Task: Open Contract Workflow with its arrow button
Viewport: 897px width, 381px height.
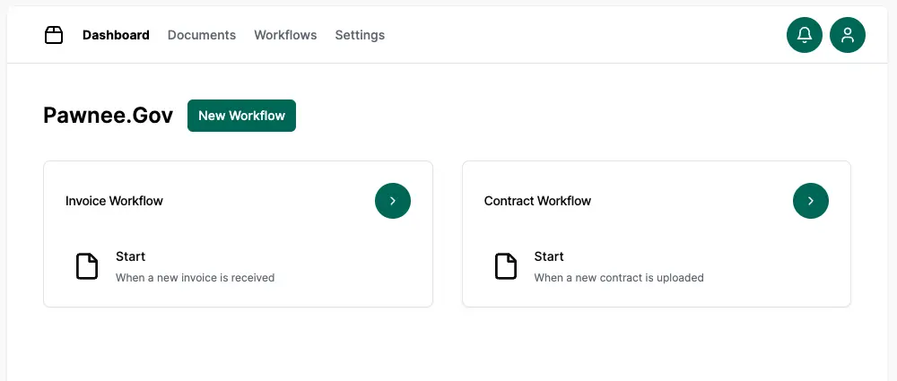Action: [811, 201]
